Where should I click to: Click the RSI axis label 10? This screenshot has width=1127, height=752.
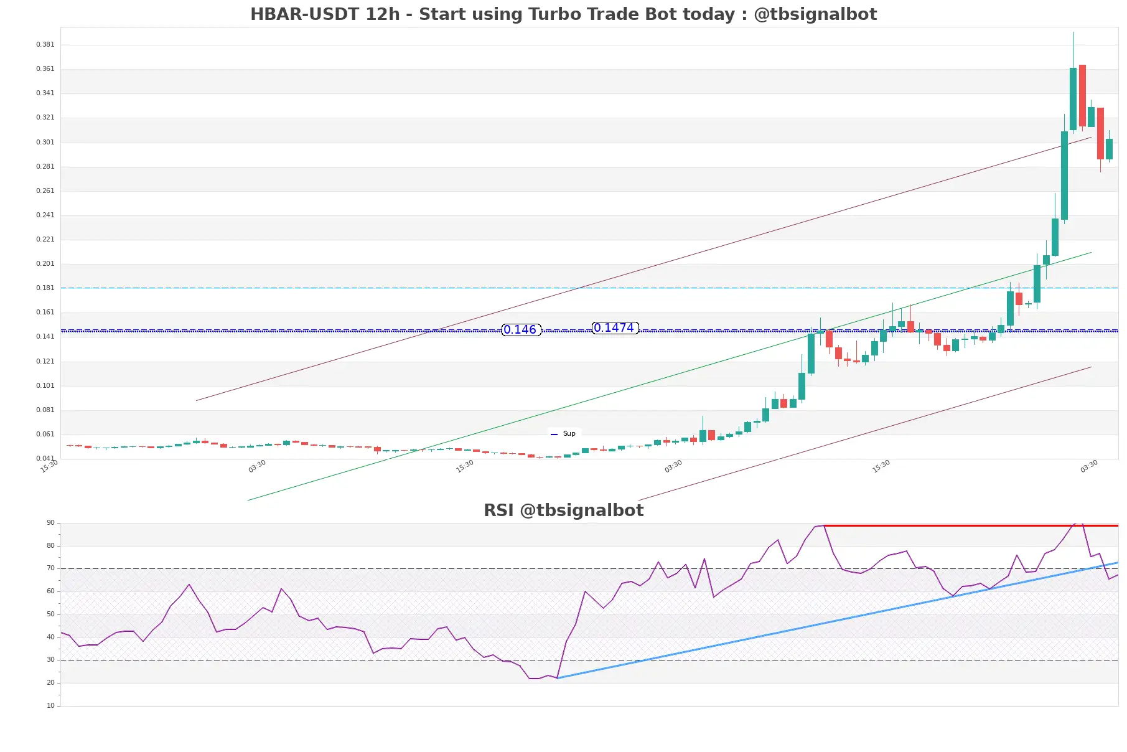click(x=50, y=706)
